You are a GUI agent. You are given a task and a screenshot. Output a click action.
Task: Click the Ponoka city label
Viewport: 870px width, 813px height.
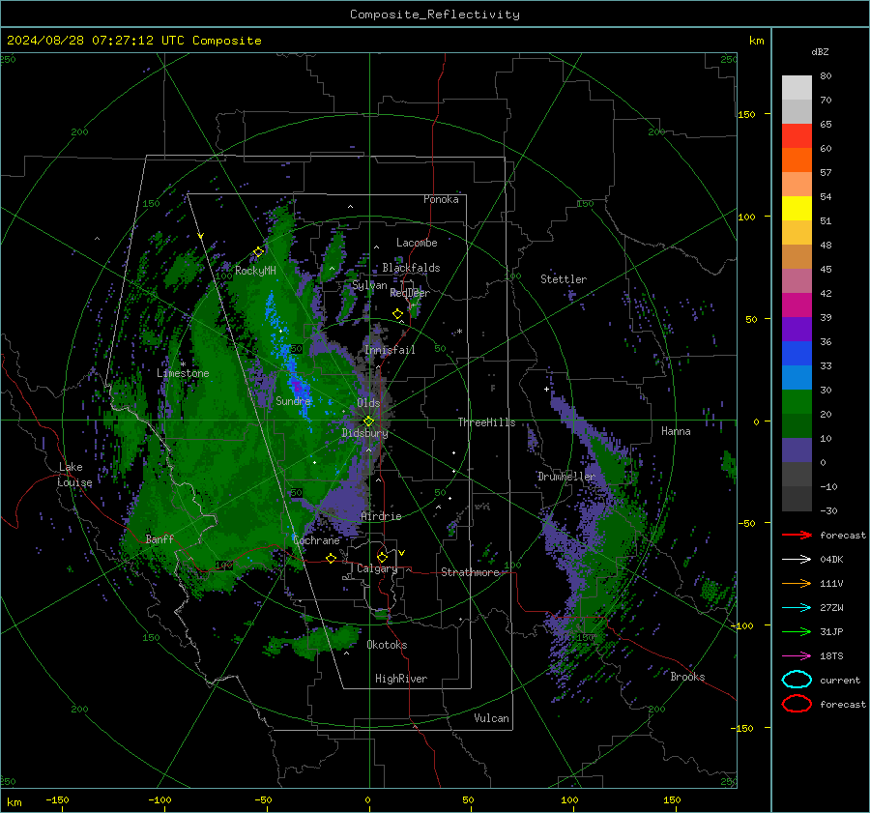click(441, 199)
